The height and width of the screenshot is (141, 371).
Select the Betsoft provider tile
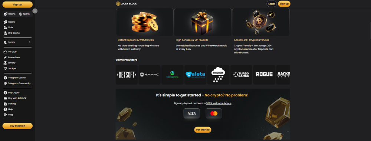(127, 75)
